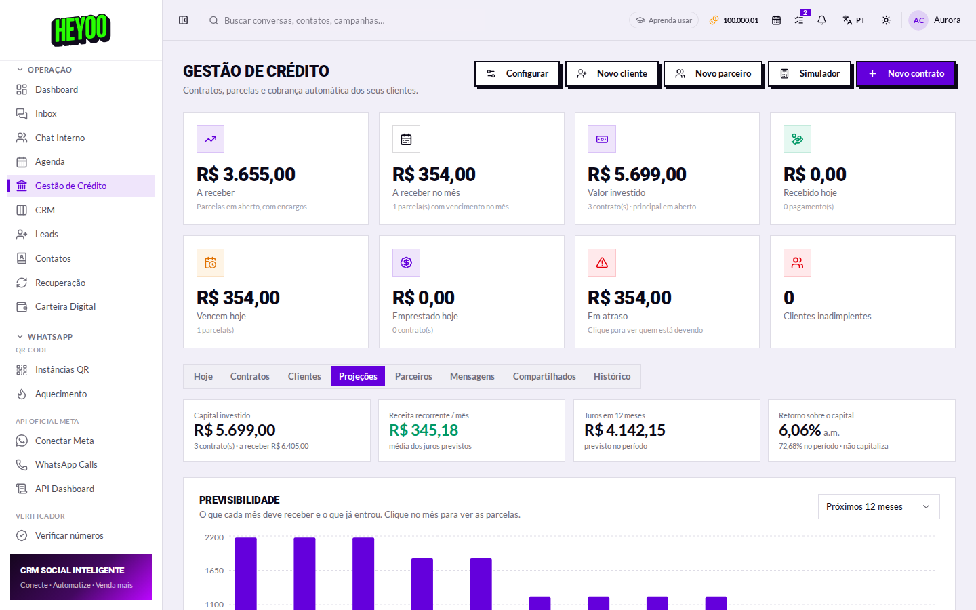Switch to the Histórico tab
This screenshot has height=610, width=976.
point(612,376)
